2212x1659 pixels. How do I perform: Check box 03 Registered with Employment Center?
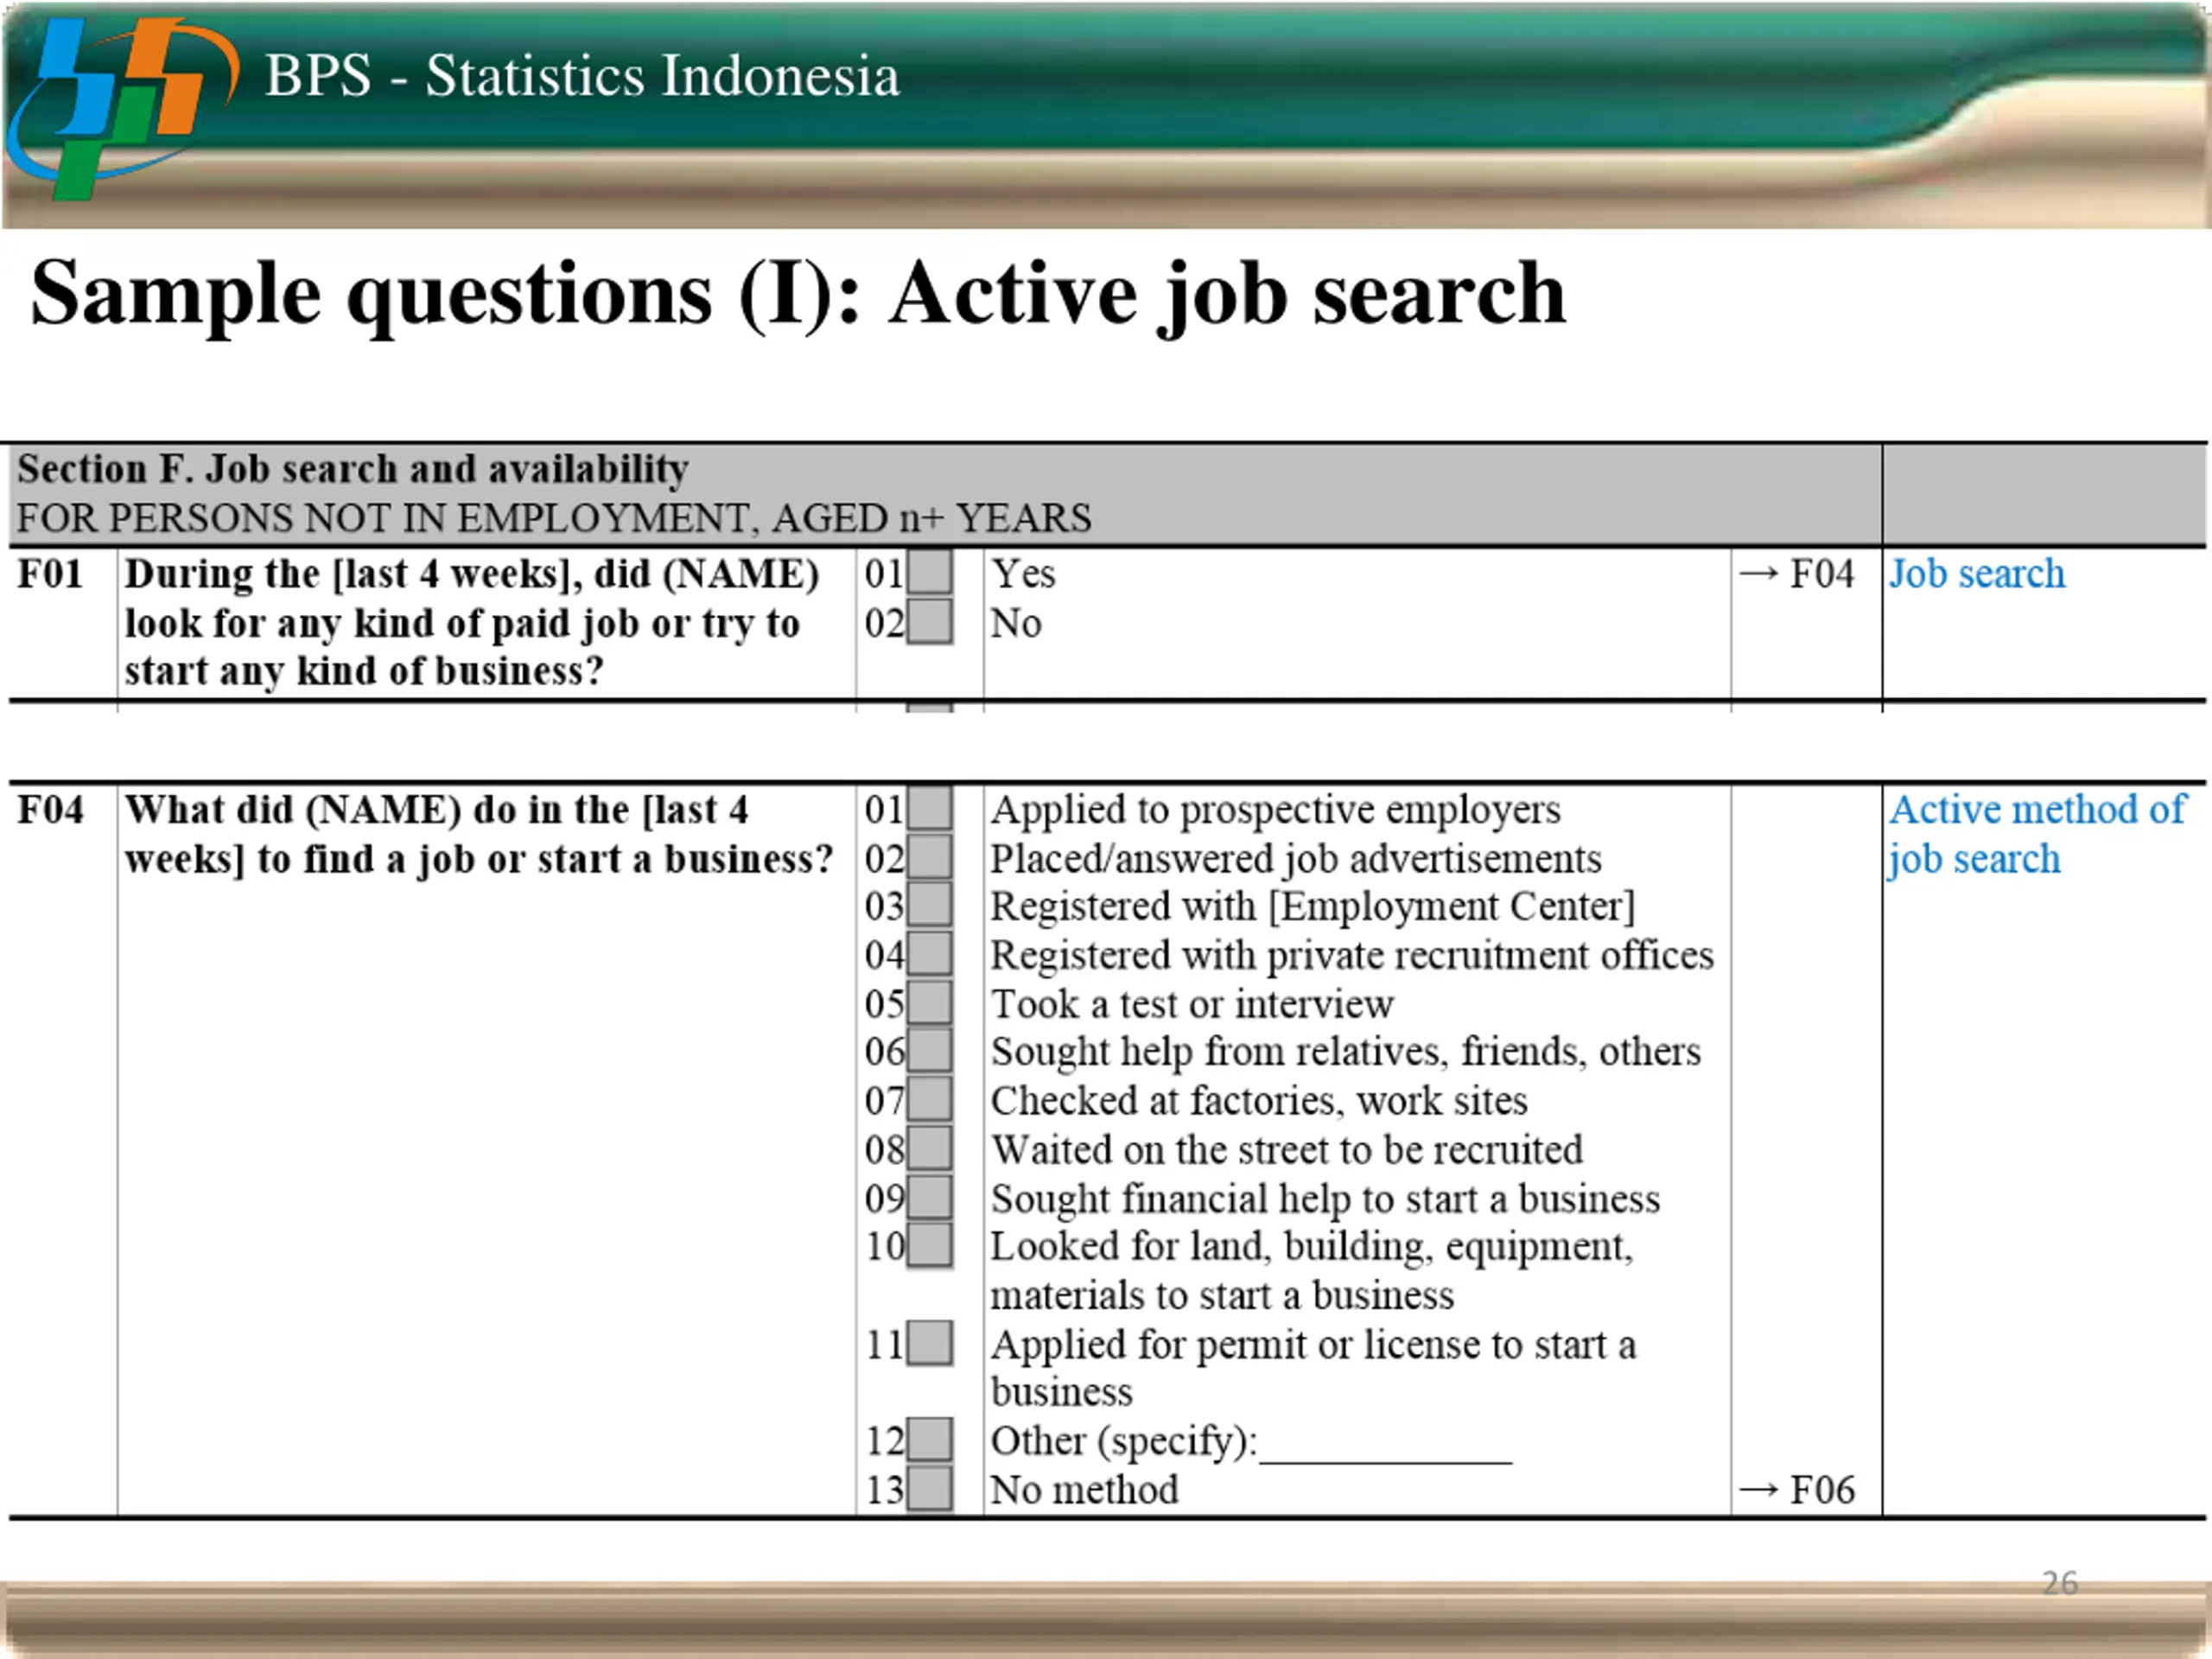930,905
